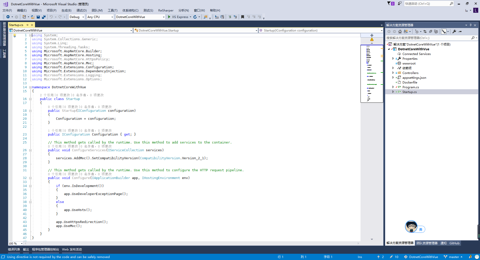Open the Any CPU platform dropdown
The width and height of the screenshot is (480, 260).
click(100, 17)
